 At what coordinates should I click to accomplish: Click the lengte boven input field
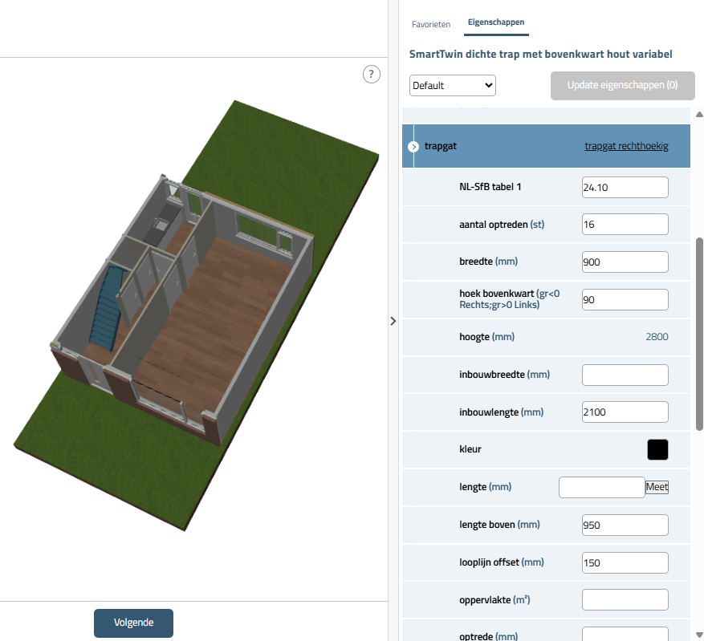pyautogui.click(x=625, y=525)
